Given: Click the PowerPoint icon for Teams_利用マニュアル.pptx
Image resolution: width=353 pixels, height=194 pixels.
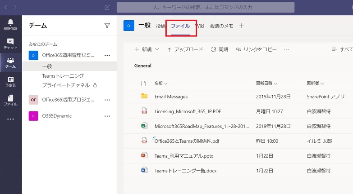Looking at the screenshot, I should tap(144, 155).
